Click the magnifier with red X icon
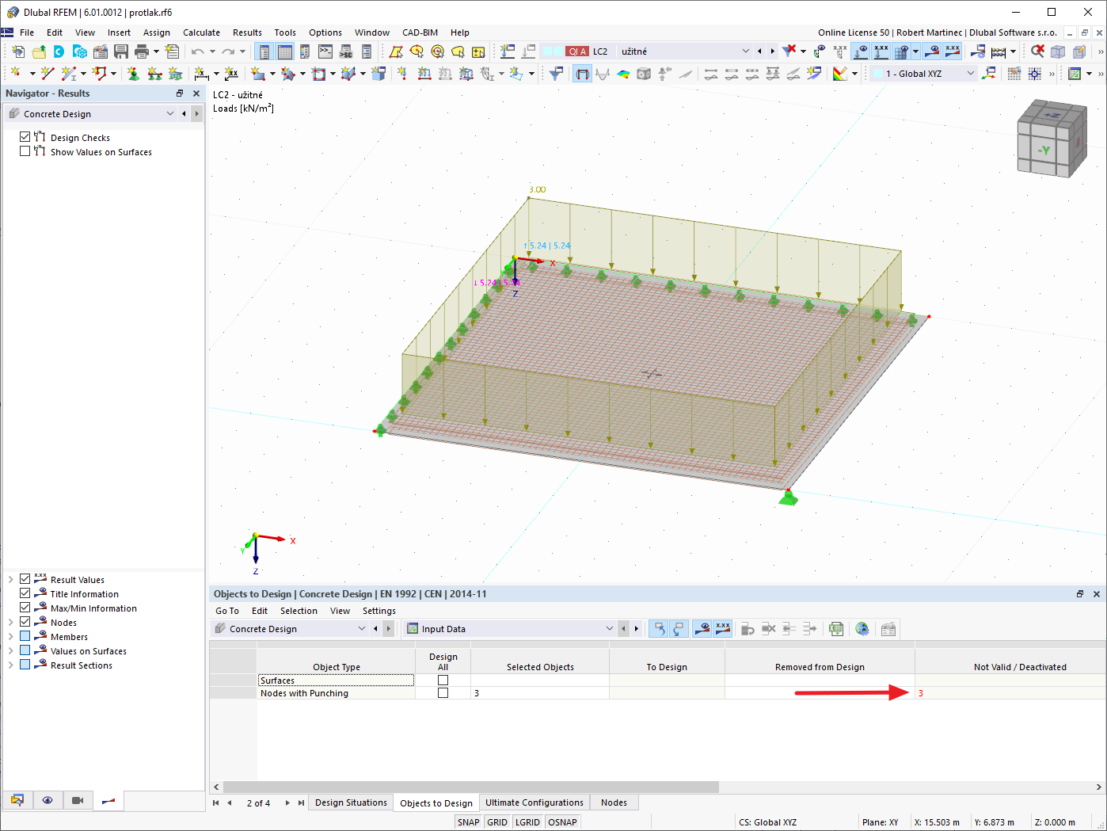 [1037, 51]
